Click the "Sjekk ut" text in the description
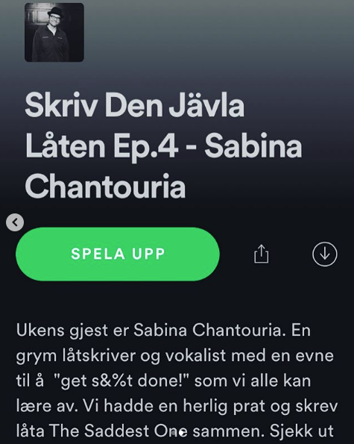Image resolution: width=354 pixels, height=444 pixels. [301, 431]
